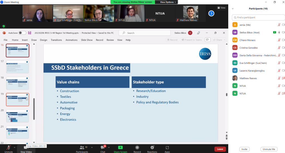Click the green Share Screen icon
Screen dimensions: 285x153
point(120,147)
